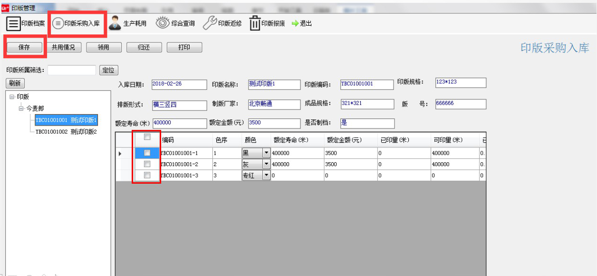Click the 保存 button
This screenshot has height=276, width=597.
pos(24,48)
